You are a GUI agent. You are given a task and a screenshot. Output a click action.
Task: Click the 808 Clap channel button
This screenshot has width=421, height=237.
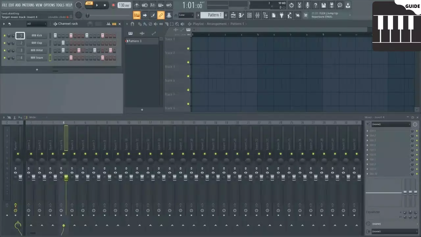37,43
